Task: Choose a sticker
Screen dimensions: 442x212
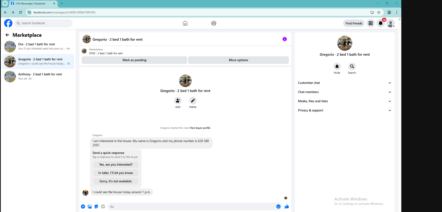Action: [96, 207]
